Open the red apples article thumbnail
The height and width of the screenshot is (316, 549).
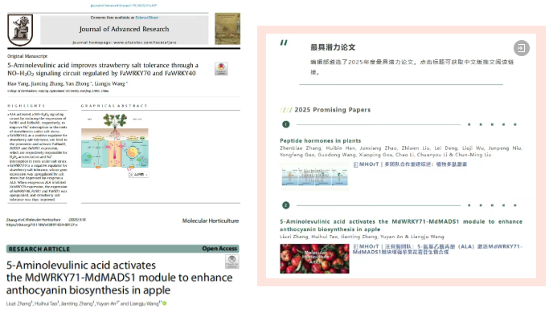pyautogui.click(x=314, y=258)
